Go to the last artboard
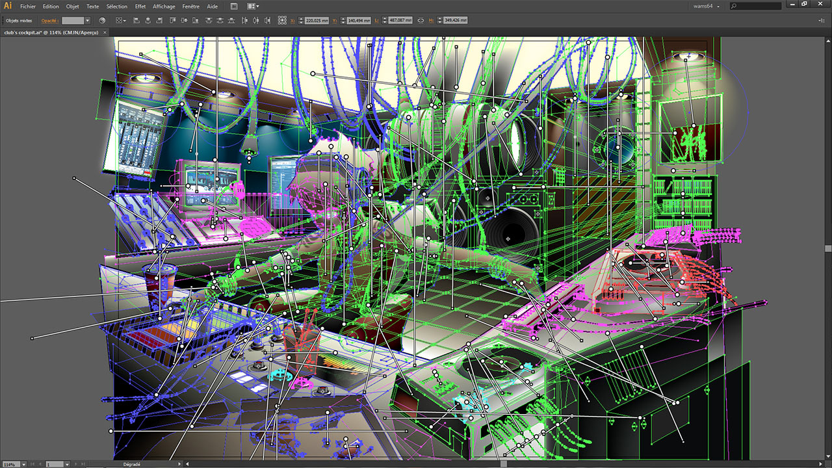 (x=83, y=464)
